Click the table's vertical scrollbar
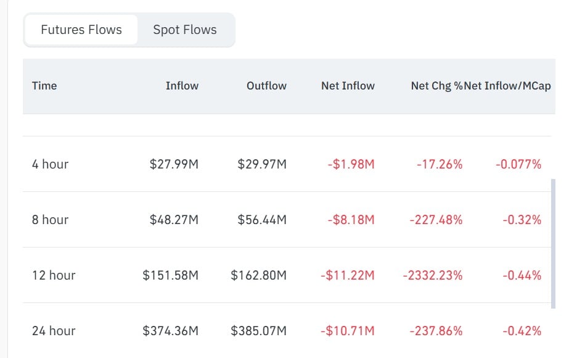The width and height of the screenshot is (569, 358). click(553, 244)
